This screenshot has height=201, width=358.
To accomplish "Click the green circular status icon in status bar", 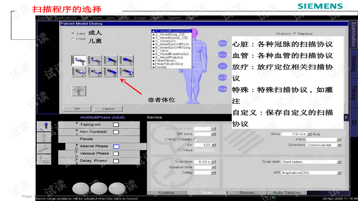I will pos(265,198).
